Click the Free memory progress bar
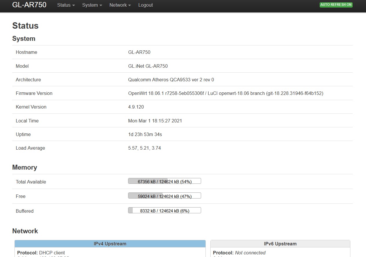 coord(164,196)
